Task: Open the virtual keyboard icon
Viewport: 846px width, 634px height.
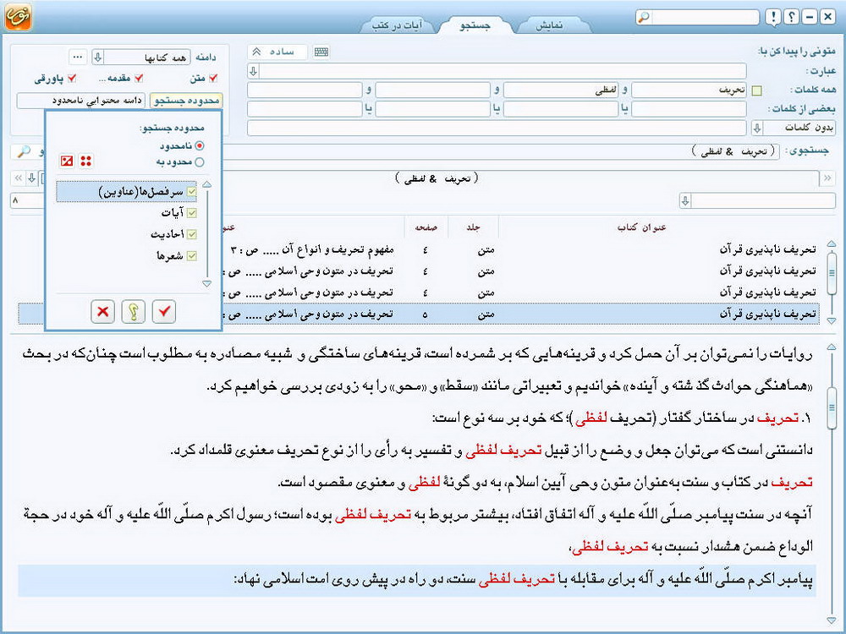Action: (321, 52)
